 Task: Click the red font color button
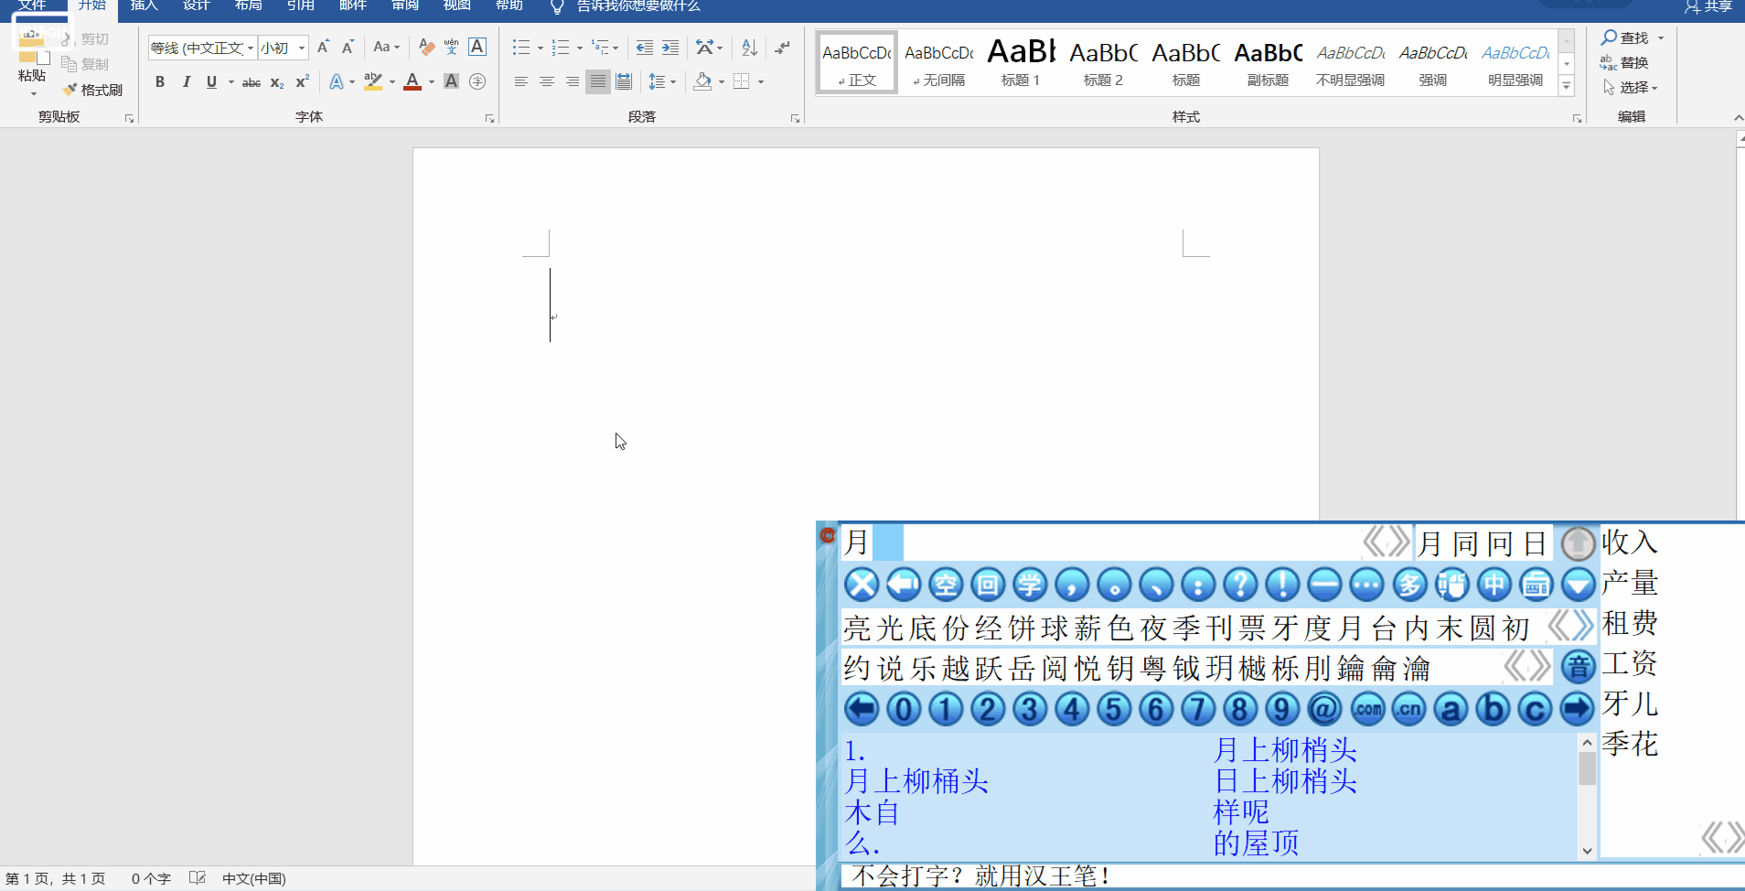[412, 81]
